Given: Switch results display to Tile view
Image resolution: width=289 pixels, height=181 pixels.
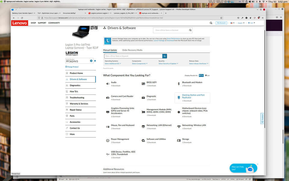Looking at the screenshot, I should point(201,75).
